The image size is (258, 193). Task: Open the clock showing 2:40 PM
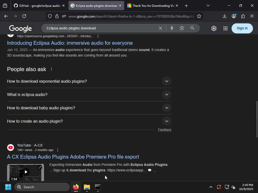(246, 187)
